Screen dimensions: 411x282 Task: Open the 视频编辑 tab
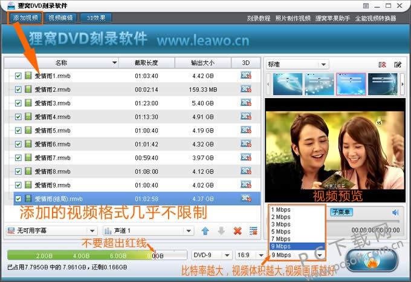60,18
